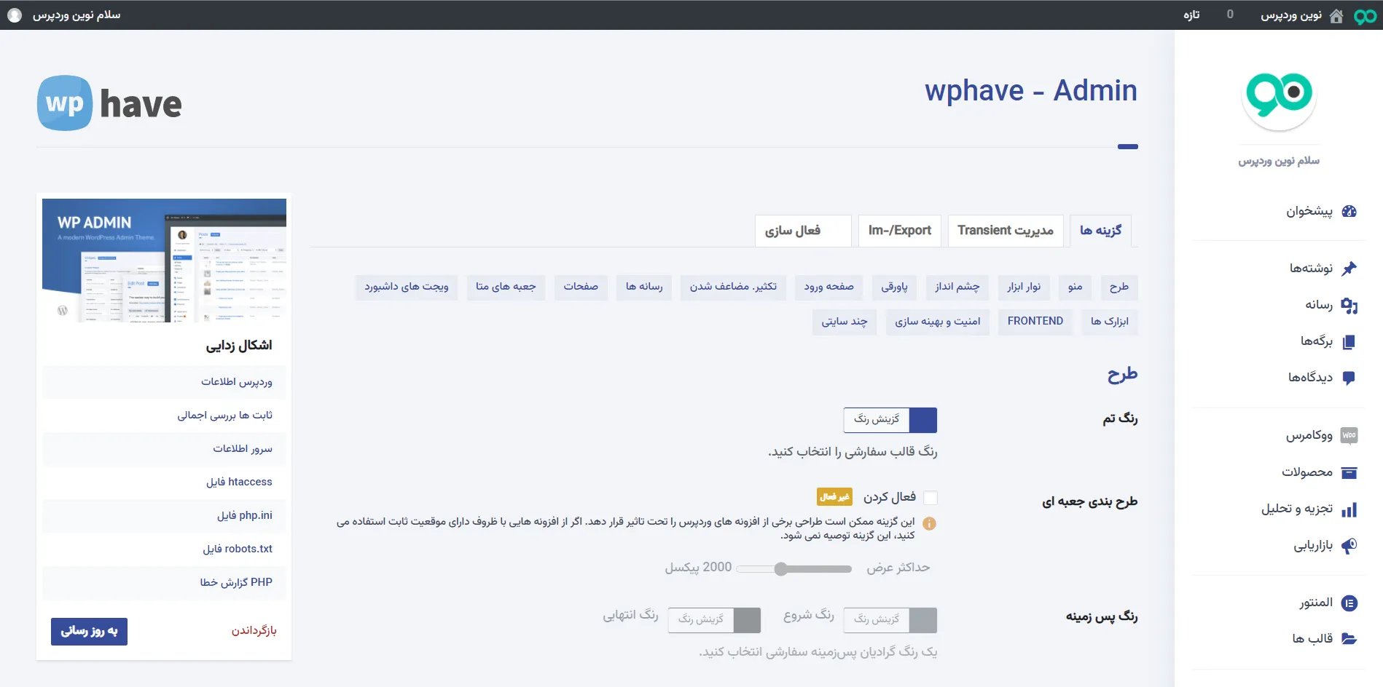Open the صفحات sub-tab

point(581,287)
